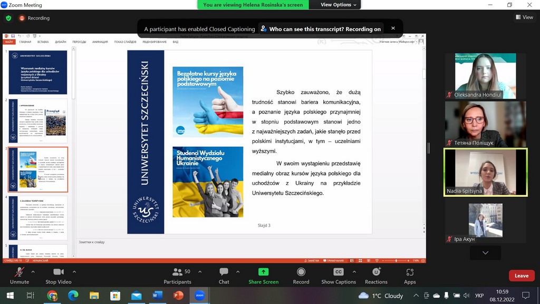Click the green encryption shield icon

pos(8,18)
